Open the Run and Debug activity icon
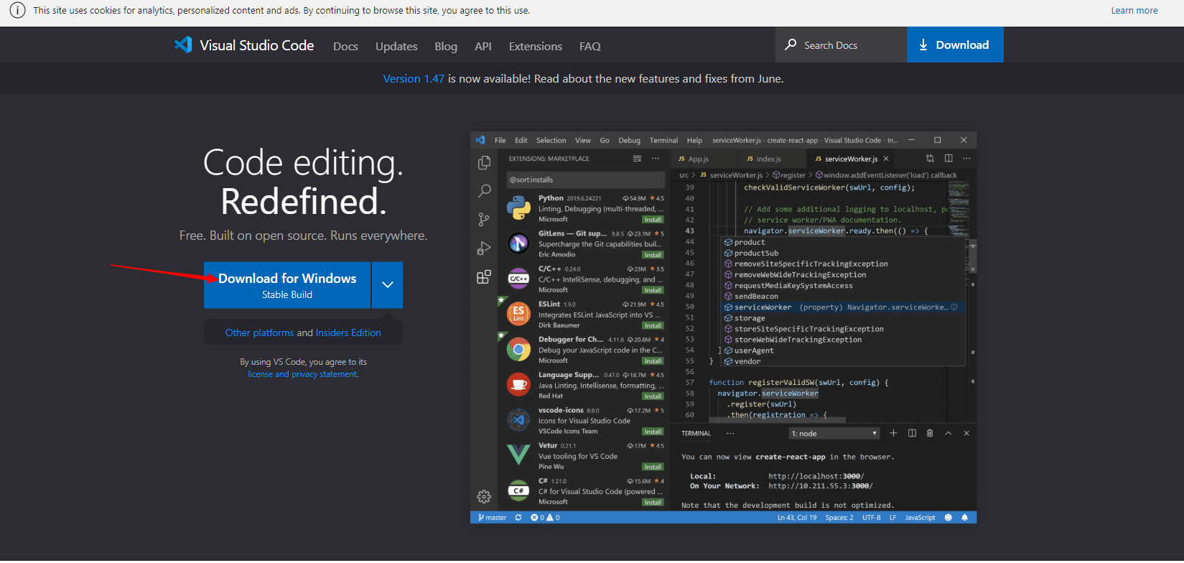Image resolution: width=1184 pixels, height=563 pixels. tap(484, 248)
